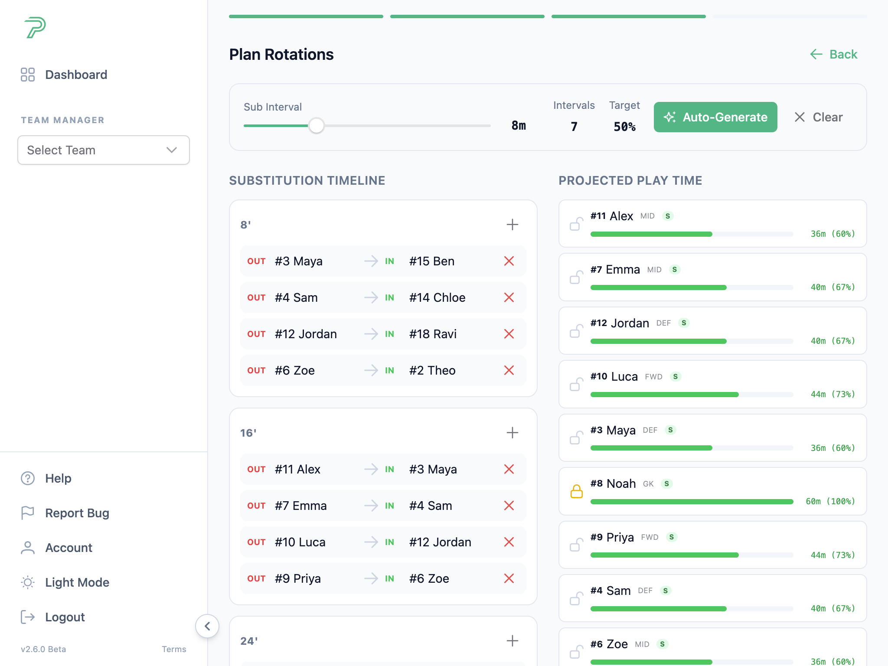Viewport: 888px width, 666px height.
Task: Click the starter badge next to Noah
Action: [x=667, y=483]
